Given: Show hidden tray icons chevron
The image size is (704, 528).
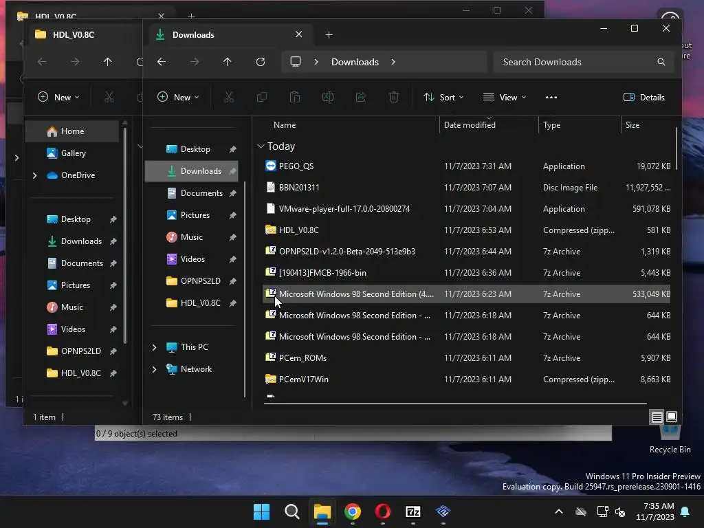Looking at the screenshot, I should click(558, 511).
